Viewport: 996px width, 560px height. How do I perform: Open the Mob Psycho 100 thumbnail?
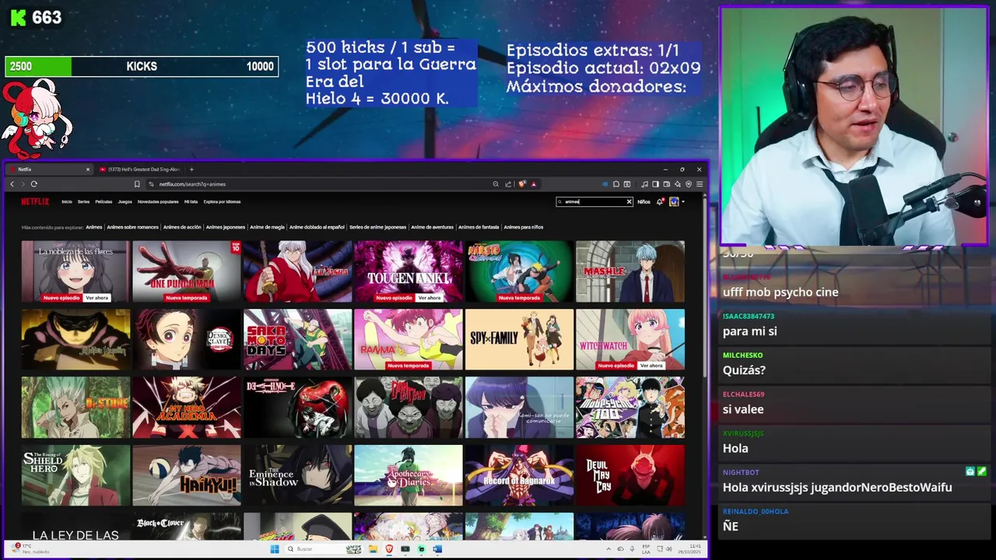pos(630,408)
